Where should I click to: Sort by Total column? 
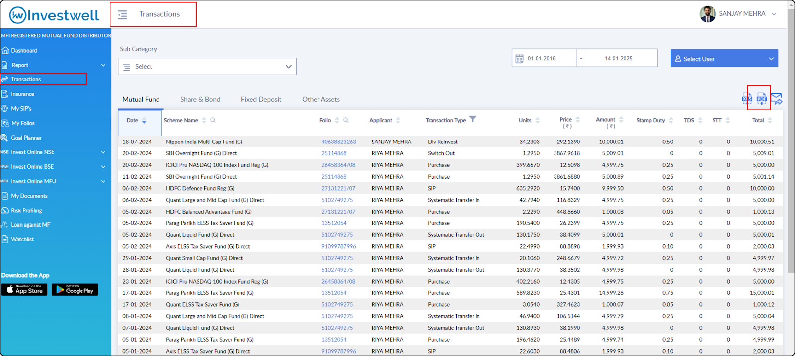770,121
